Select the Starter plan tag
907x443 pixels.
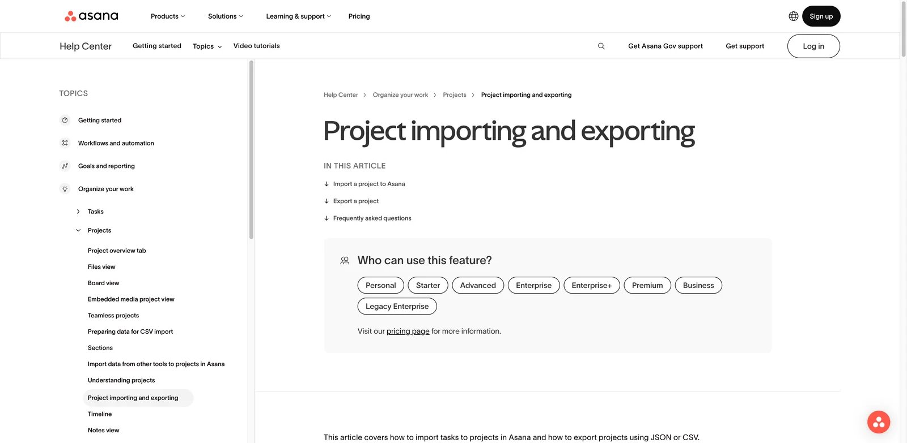[428, 285]
